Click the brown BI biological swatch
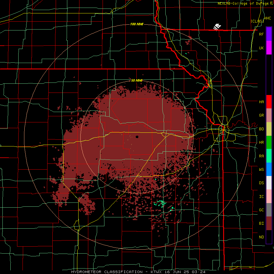274x274 pixels. click(269, 223)
